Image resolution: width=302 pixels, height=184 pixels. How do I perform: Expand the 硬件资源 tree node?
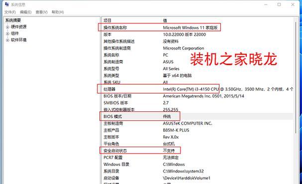7,27
